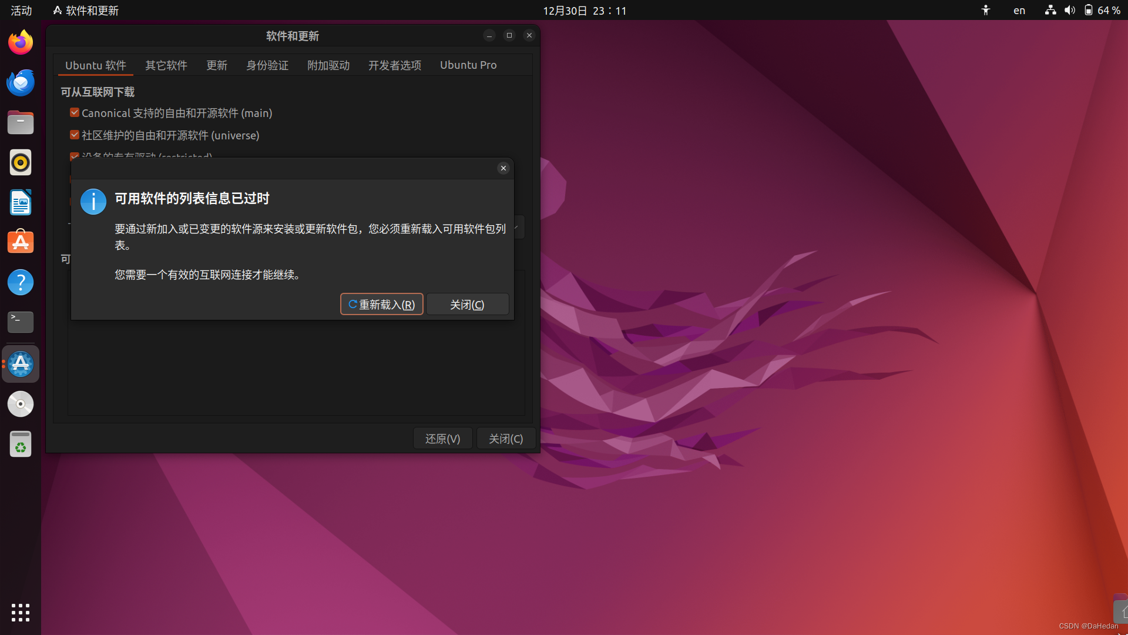Switch to the Ubuntu Pro tab

pos(468,65)
